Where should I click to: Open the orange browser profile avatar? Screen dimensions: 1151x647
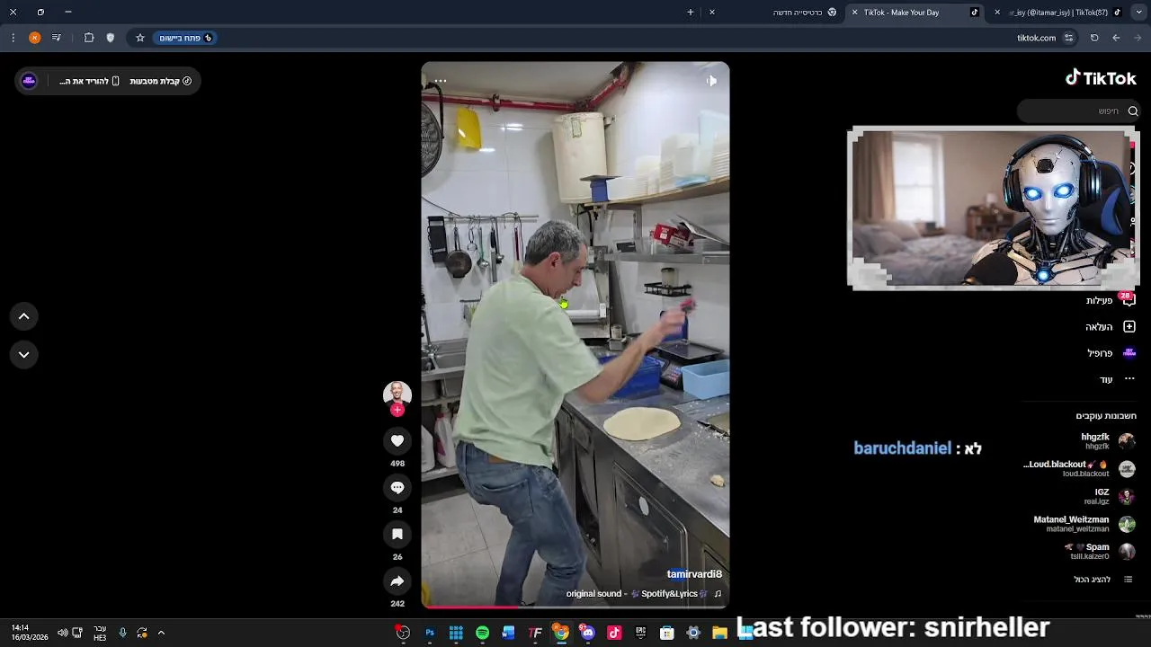[x=35, y=38]
